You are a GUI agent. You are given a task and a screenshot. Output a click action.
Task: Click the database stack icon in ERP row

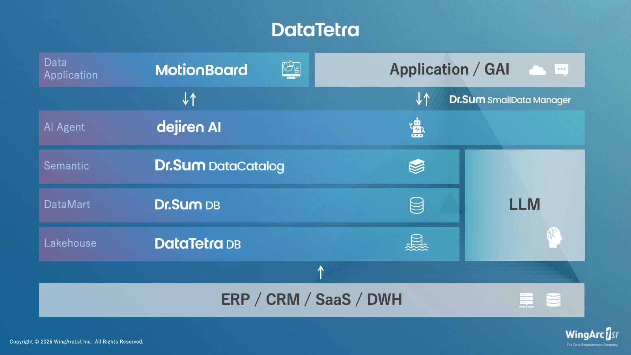click(x=553, y=300)
